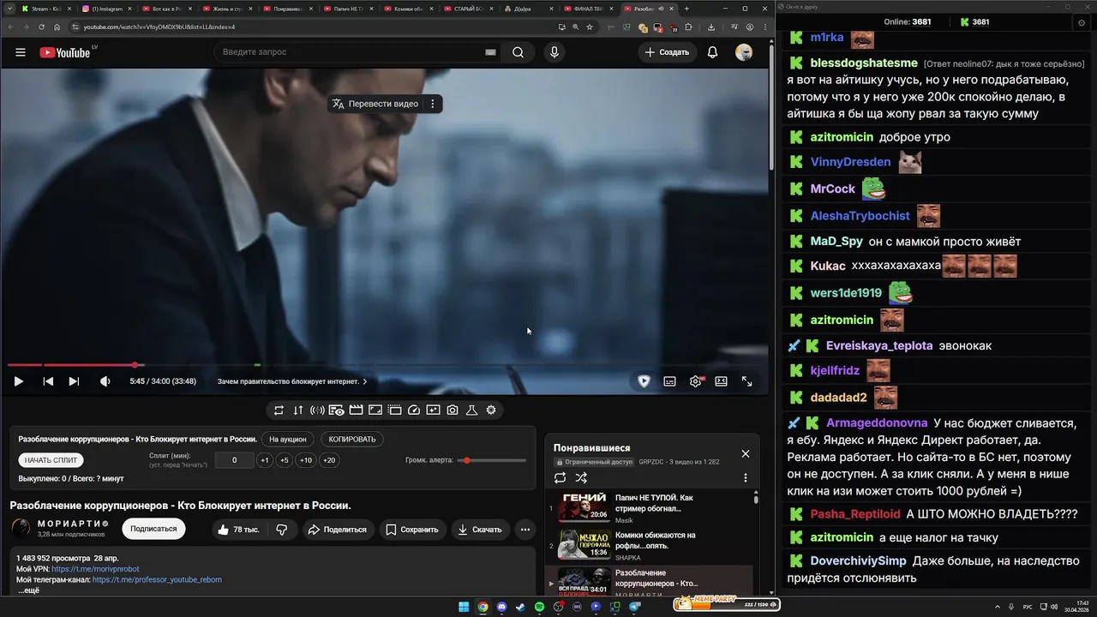Expand the chapter title Зачем правительство блокирует интернет
The height and width of the screenshot is (617, 1097).
point(292,381)
